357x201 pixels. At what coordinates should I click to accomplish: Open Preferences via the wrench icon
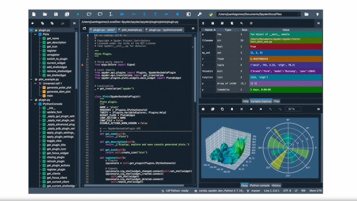point(200,15)
